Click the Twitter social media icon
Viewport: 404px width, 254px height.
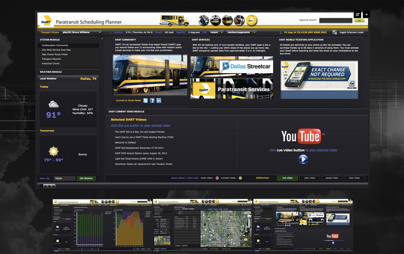pyautogui.click(x=145, y=100)
